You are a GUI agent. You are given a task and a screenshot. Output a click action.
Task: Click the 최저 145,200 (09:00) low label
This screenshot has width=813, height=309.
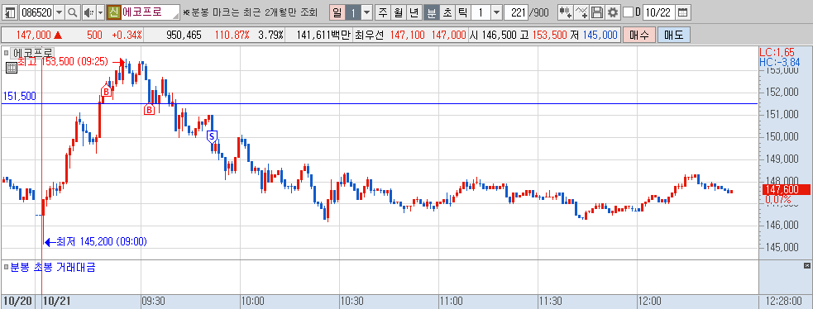pos(102,241)
